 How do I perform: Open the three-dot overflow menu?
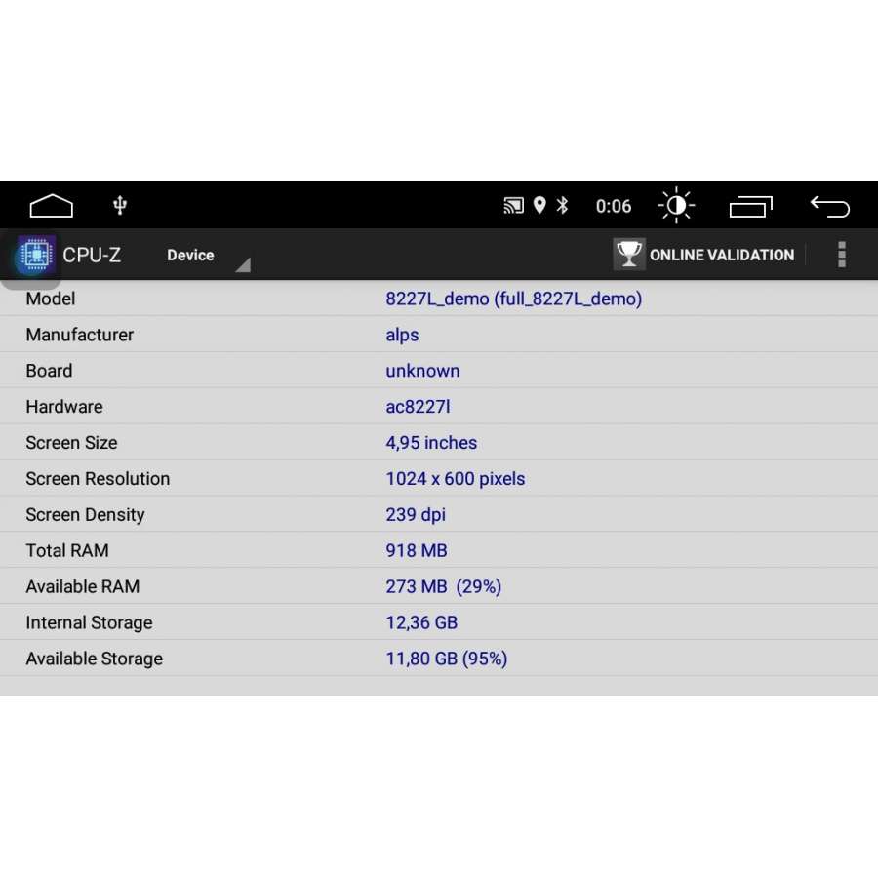click(842, 255)
